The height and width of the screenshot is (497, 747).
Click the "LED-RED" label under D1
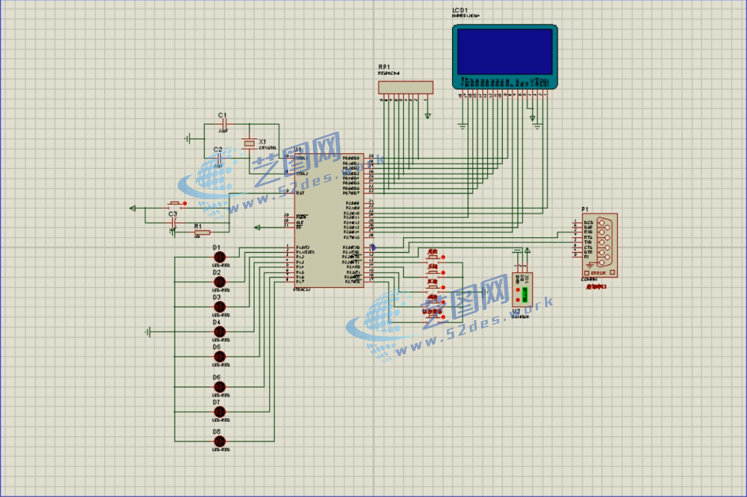pos(221,266)
